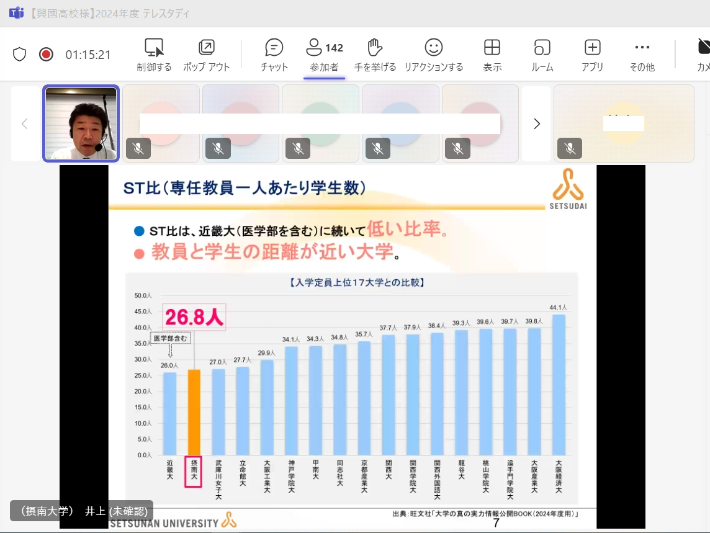Viewport: 710px width, 533px height.
Task: Click the SETSUNAN UNIVERSITY footer logo
Action: [173, 521]
